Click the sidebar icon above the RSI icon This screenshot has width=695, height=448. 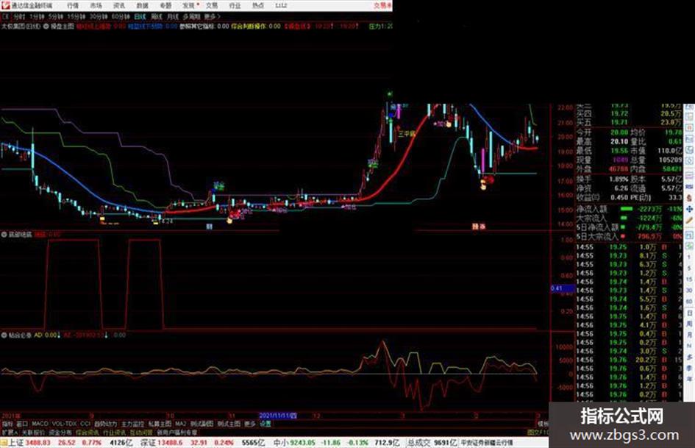[689, 177]
